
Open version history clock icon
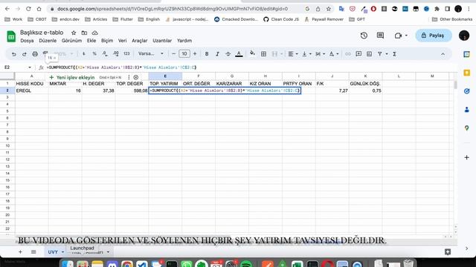click(x=364, y=36)
